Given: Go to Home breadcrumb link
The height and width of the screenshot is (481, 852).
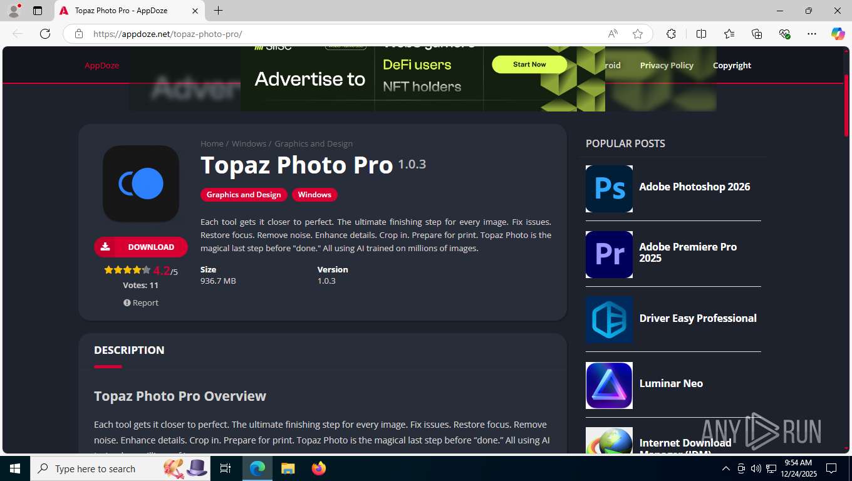Looking at the screenshot, I should [212, 143].
